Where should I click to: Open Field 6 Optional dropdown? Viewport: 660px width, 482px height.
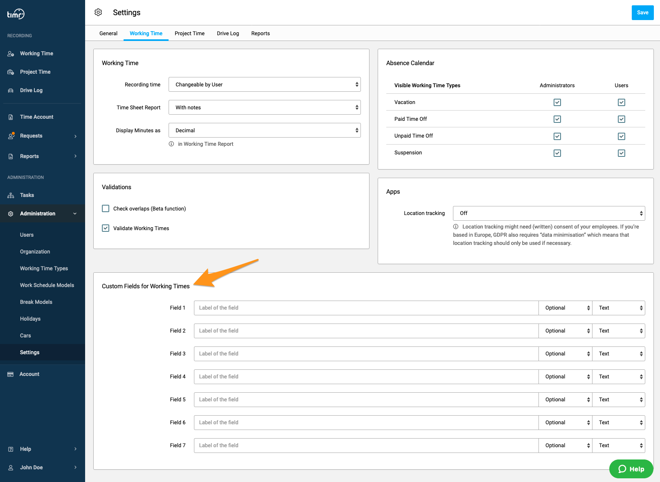[x=566, y=423]
